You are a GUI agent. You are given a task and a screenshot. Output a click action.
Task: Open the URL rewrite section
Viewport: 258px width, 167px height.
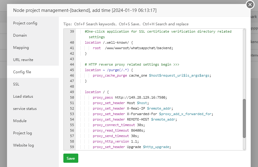pyautogui.click(x=23, y=60)
